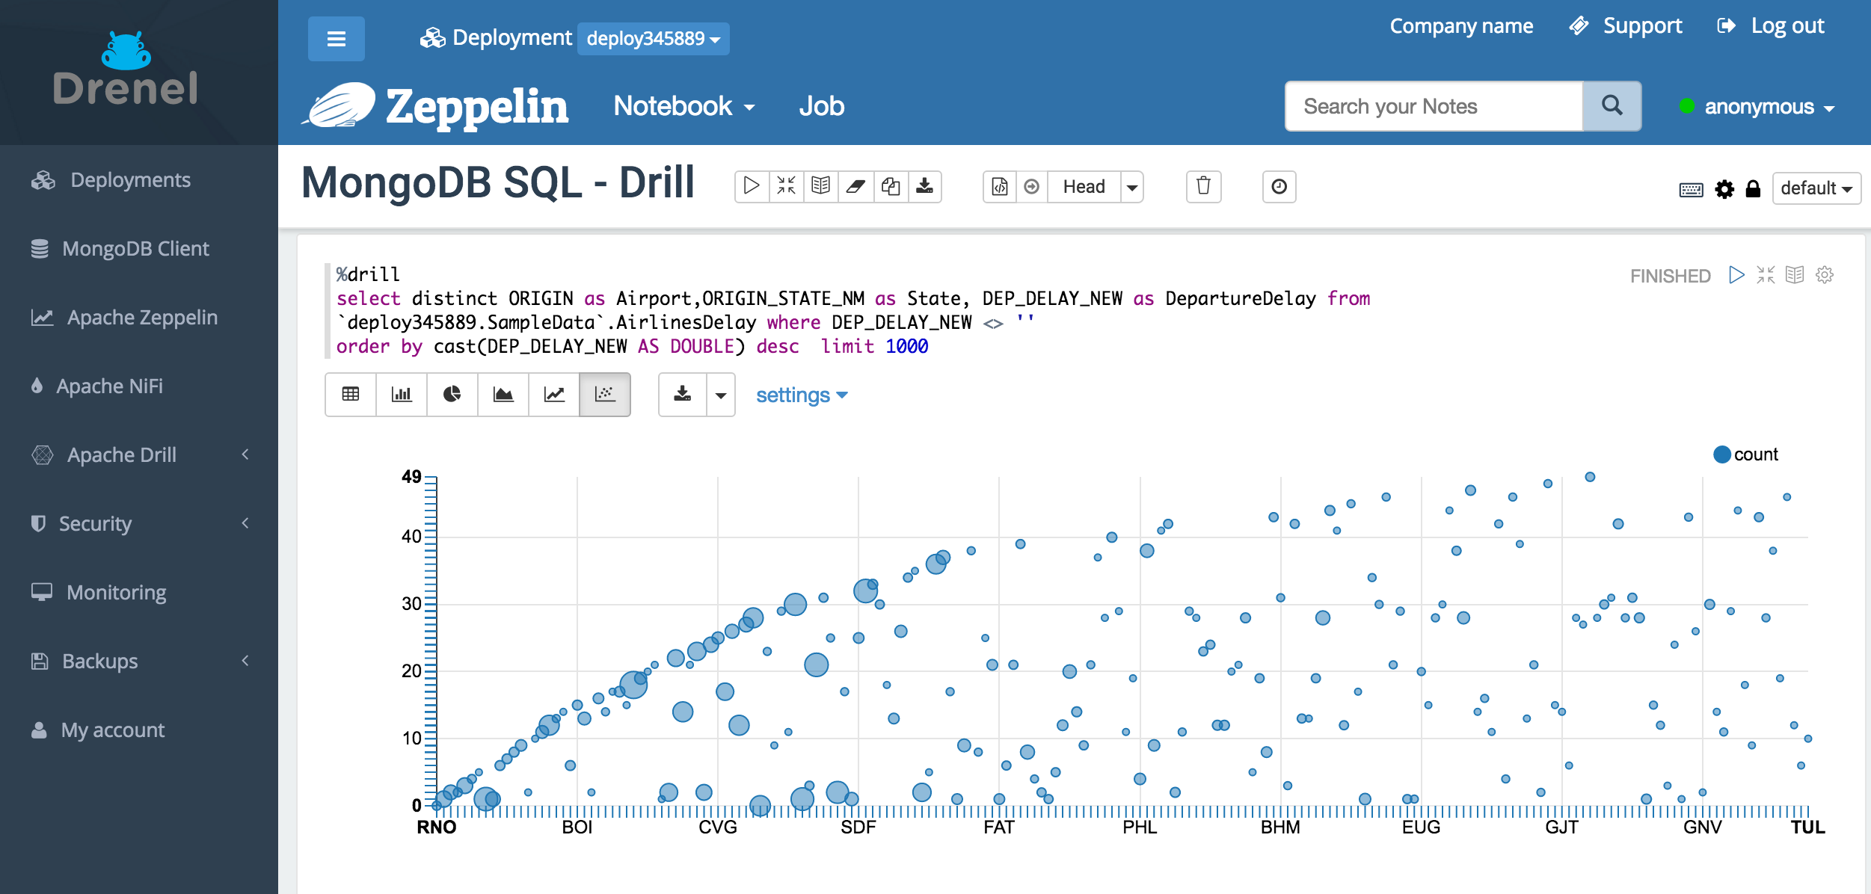The height and width of the screenshot is (894, 1871).
Task: Open paragraph settings gear icon
Action: pyautogui.click(x=1825, y=275)
